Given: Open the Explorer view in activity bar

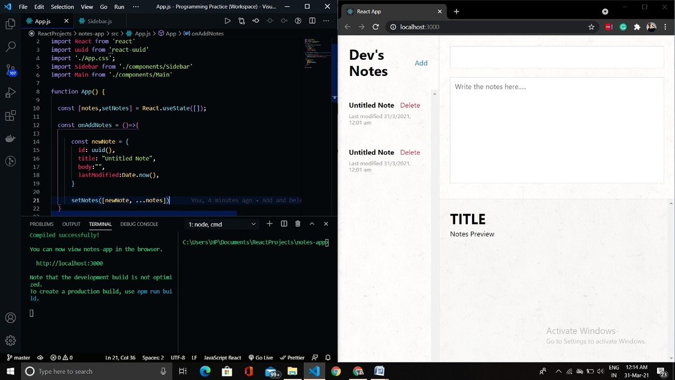Looking at the screenshot, I should [10, 24].
